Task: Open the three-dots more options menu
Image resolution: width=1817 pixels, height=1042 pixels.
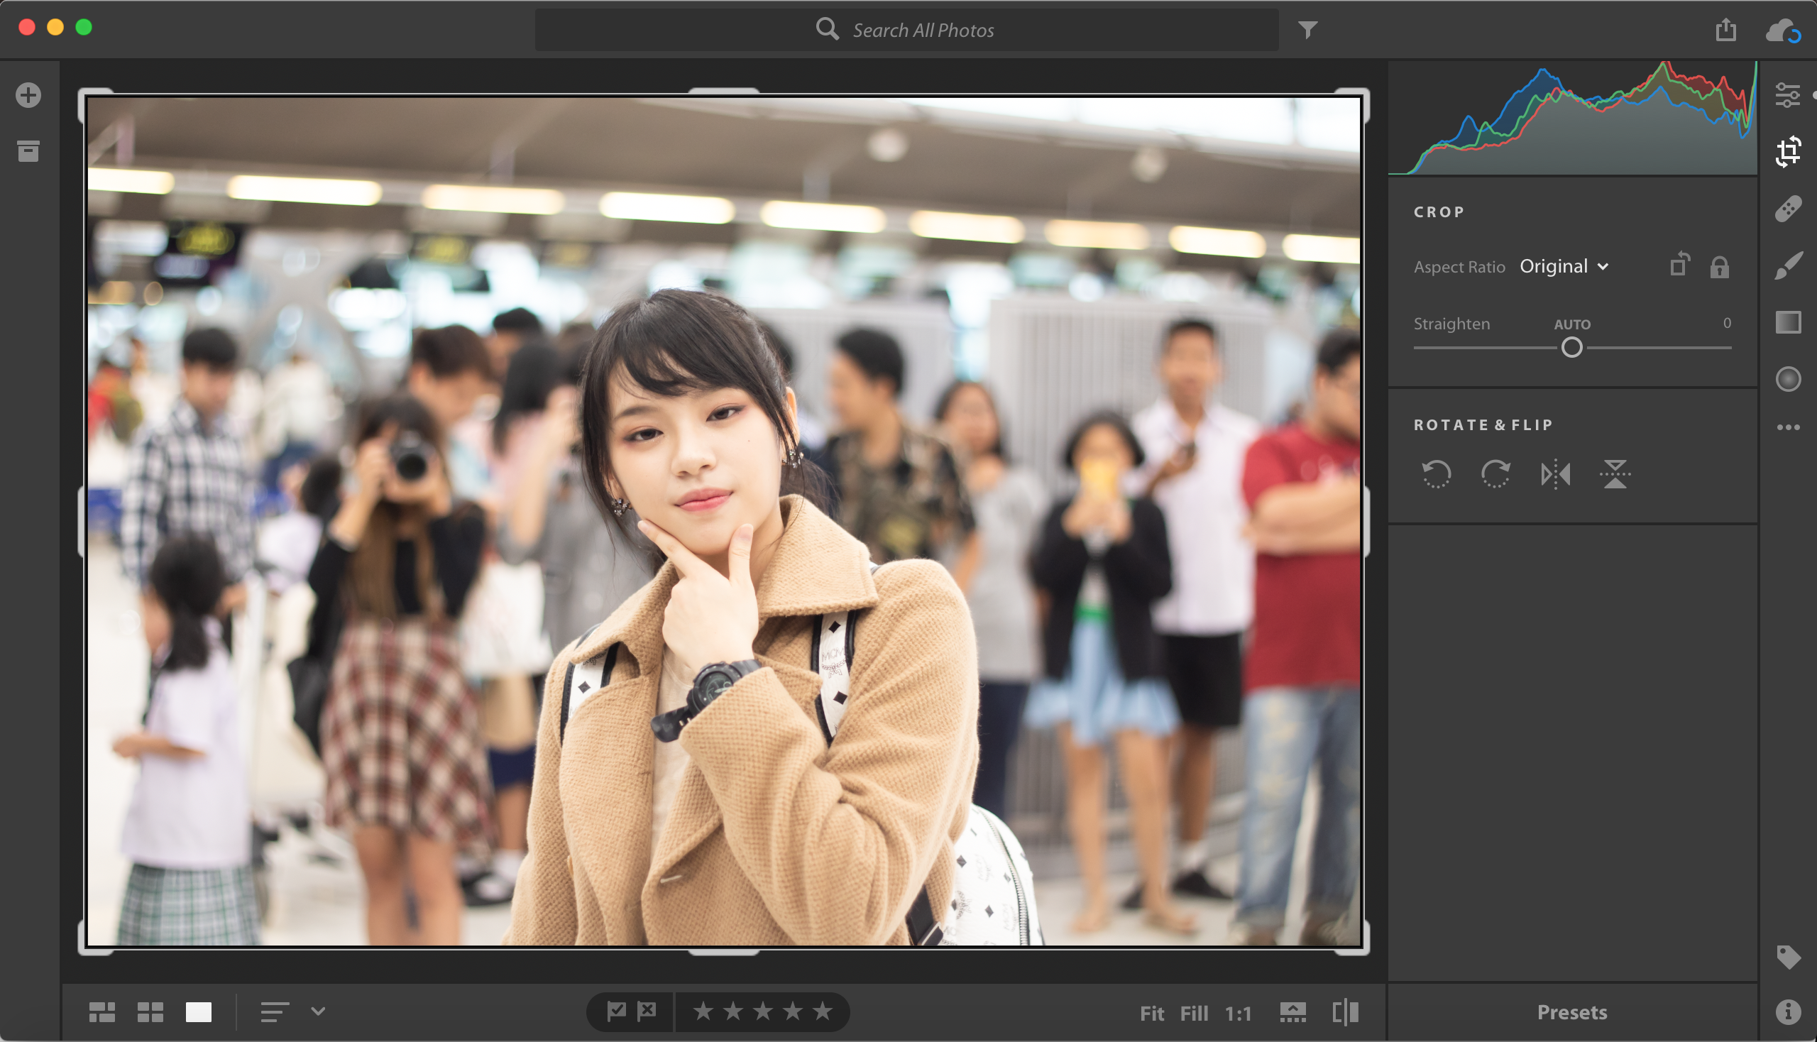Action: pos(1788,427)
